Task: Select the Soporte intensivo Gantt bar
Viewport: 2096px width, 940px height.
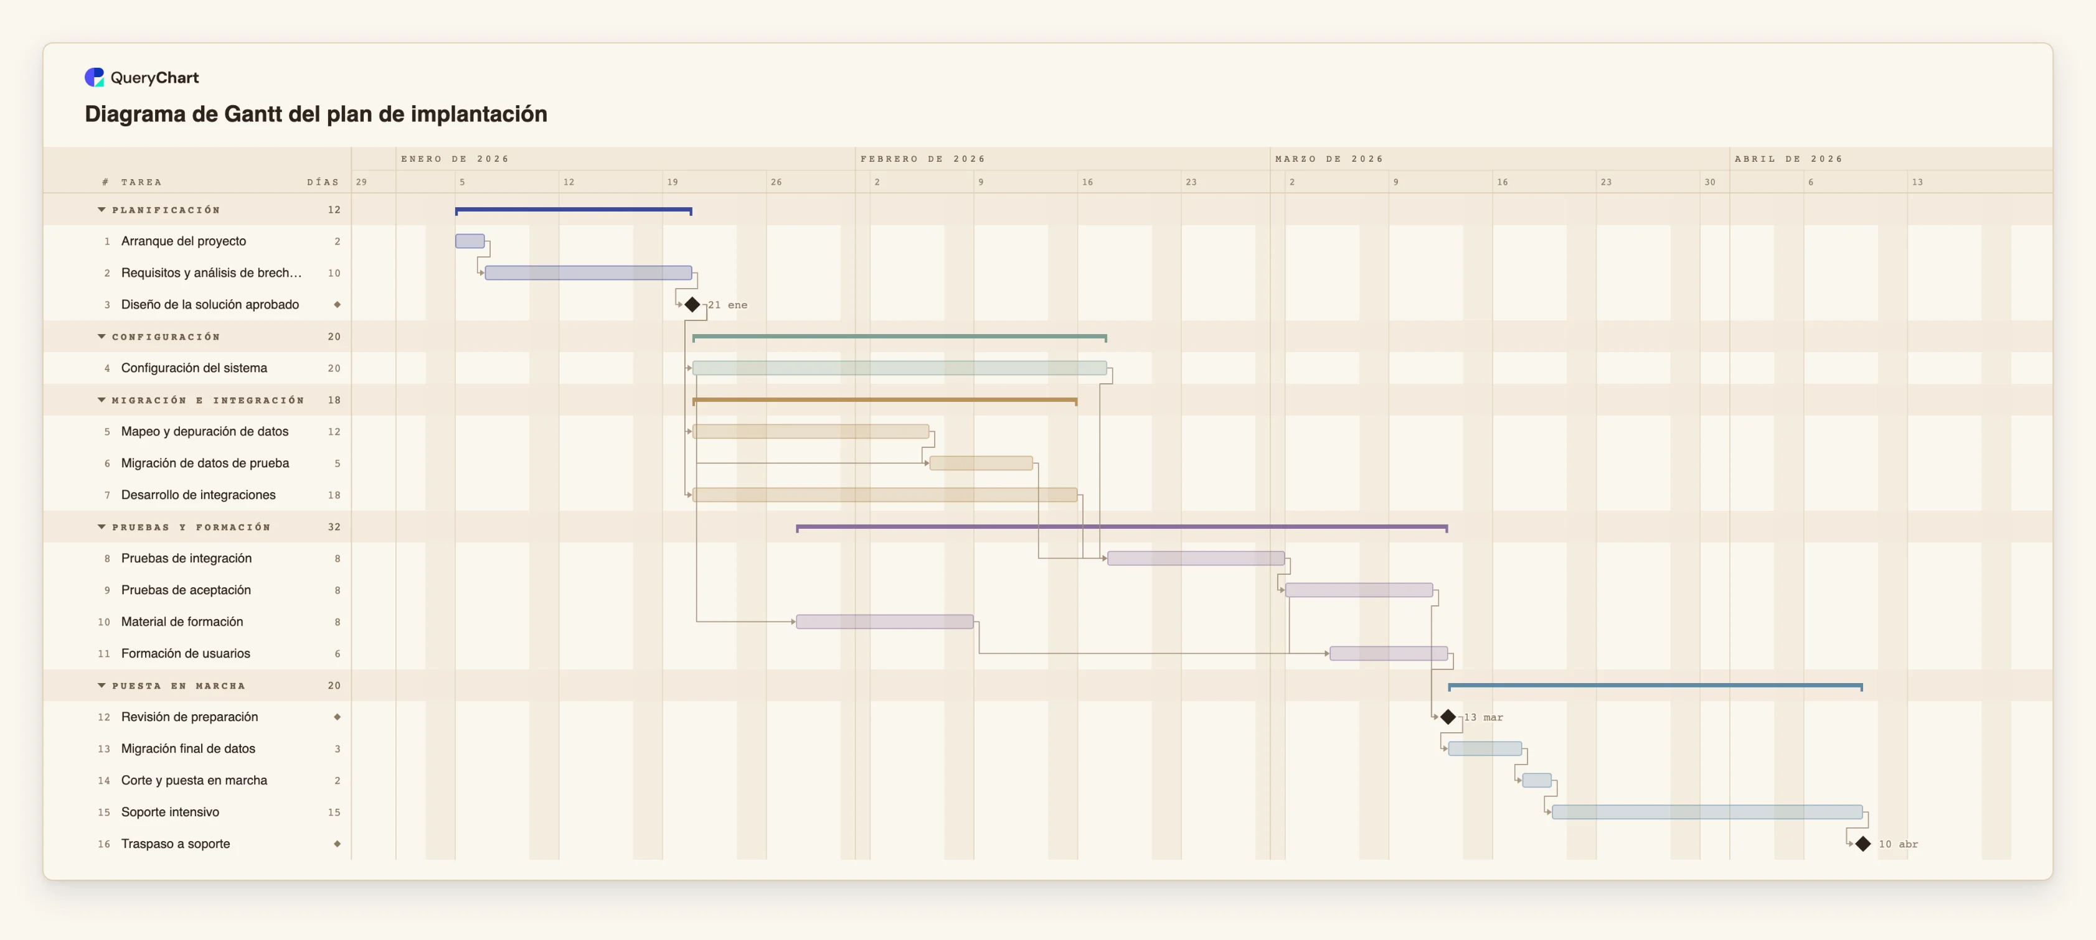Action: [1707, 812]
